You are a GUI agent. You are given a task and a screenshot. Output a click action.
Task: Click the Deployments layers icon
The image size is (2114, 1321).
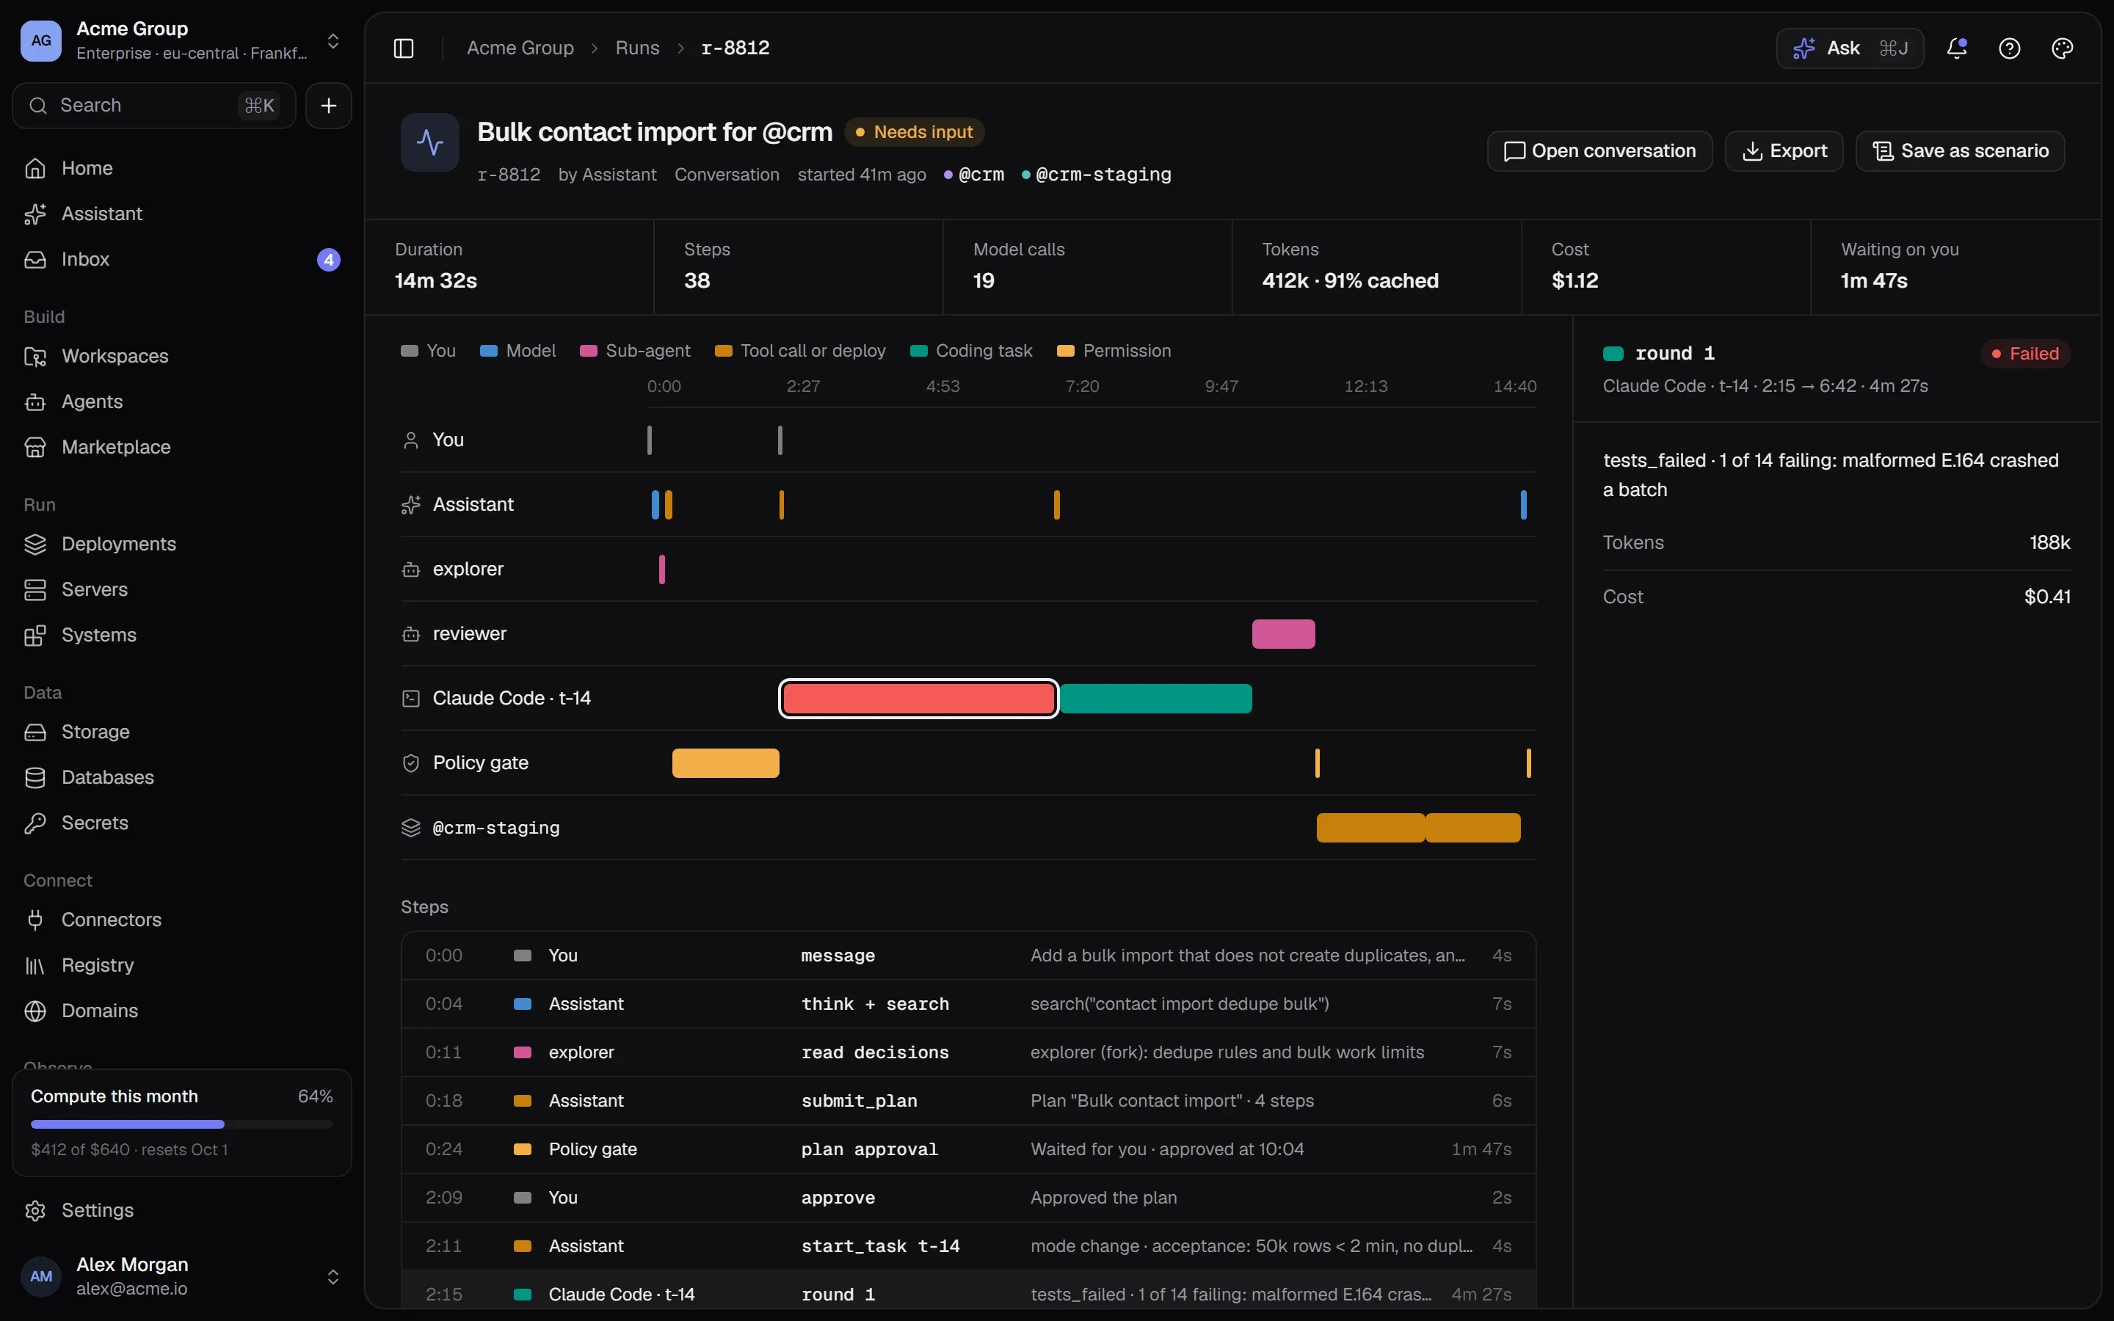point(35,545)
